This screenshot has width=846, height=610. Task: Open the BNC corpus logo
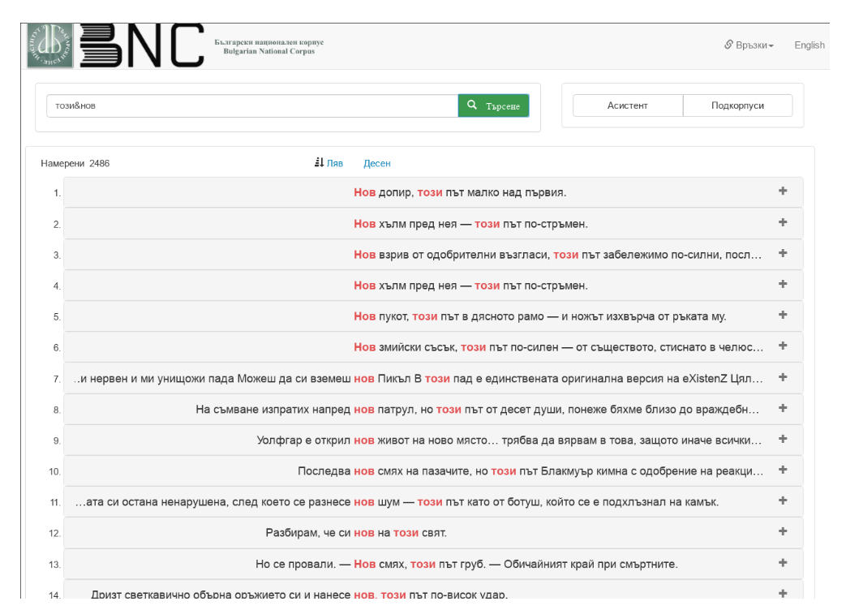(142, 45)
